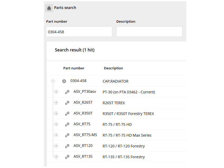224x168 pixels.
Task: Click the assembly gears icon for ASV_RT75
Action: coord(67,124)
